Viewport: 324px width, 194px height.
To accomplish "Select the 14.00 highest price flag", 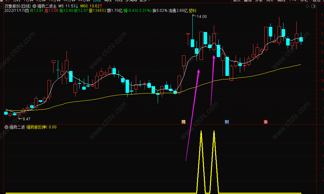I will 200,16.
